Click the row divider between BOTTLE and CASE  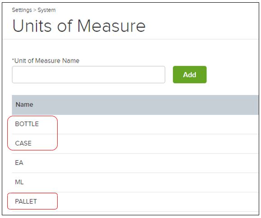coord(135,134)
